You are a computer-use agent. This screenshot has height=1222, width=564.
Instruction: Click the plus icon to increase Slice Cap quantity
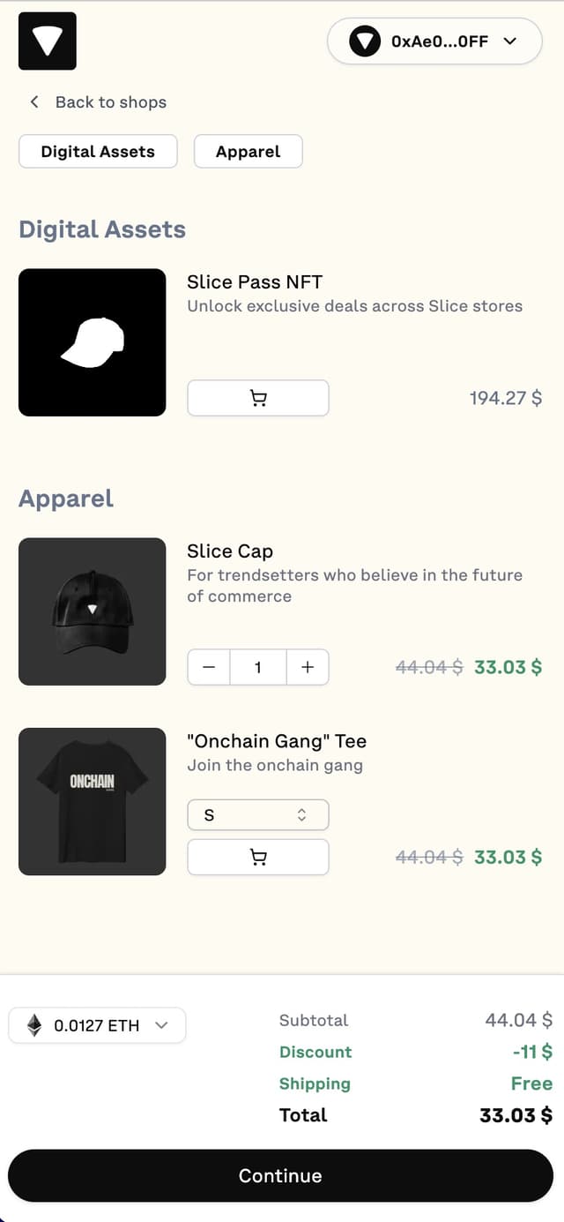[308, 667]
